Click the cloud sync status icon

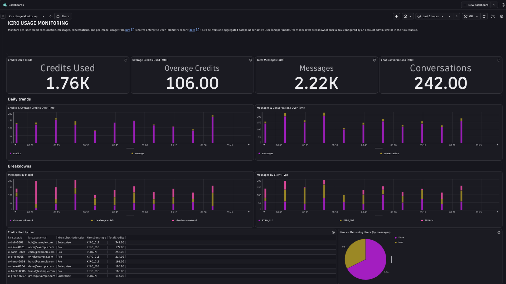tap(51, 16)
